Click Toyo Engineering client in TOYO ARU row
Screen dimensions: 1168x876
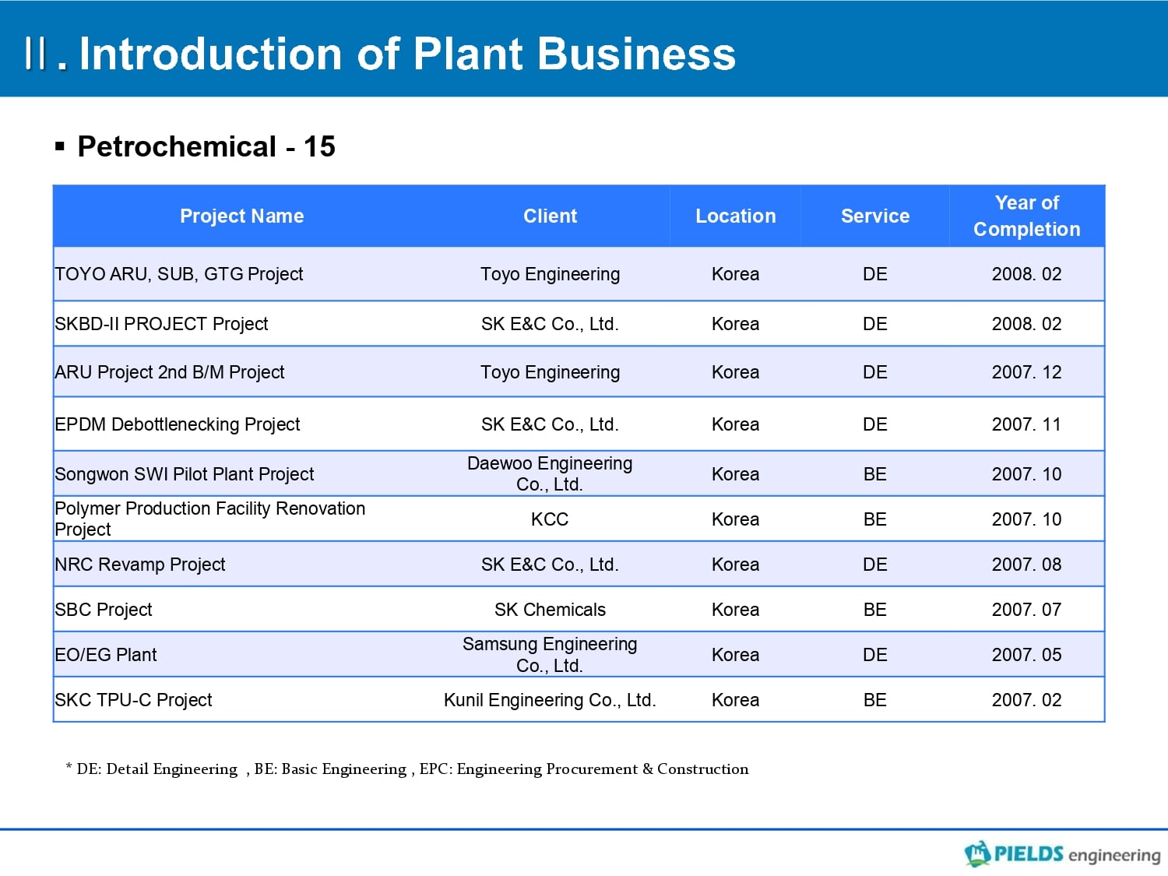tap(550, 274)
